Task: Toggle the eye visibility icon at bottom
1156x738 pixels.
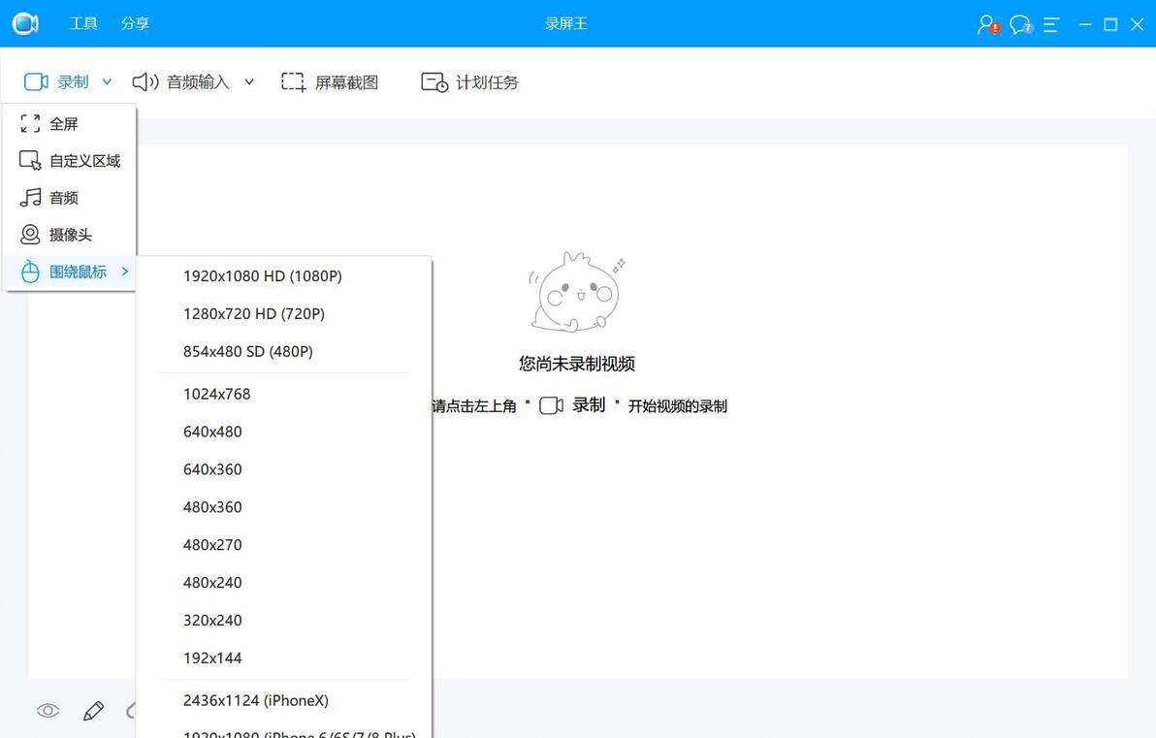Action: pyautogui.click(x=48, y=711)
